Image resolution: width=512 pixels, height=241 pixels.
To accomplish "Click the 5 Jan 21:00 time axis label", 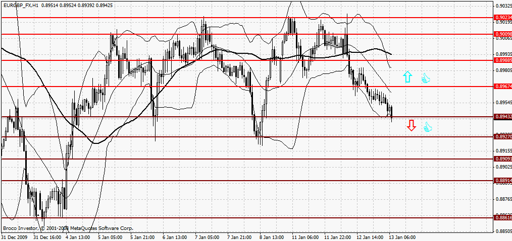I will coord(142,237).
